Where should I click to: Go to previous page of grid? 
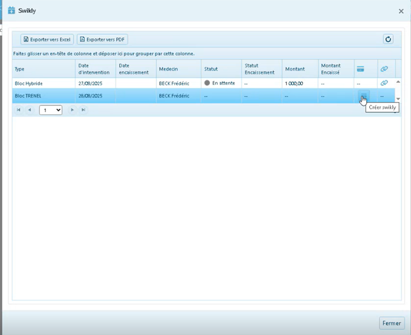tap(30, 110)
